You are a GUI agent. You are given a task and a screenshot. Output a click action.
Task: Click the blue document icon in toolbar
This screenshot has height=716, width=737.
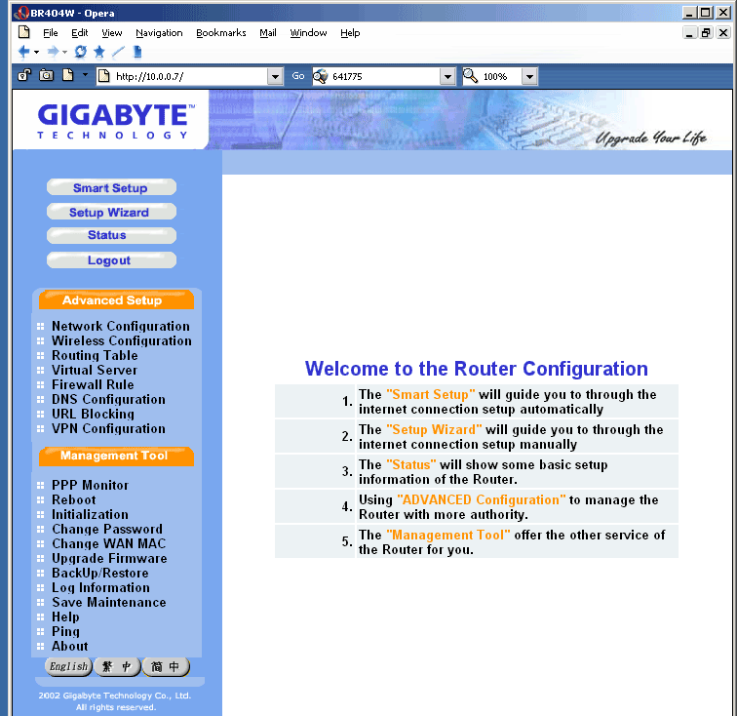137,52
